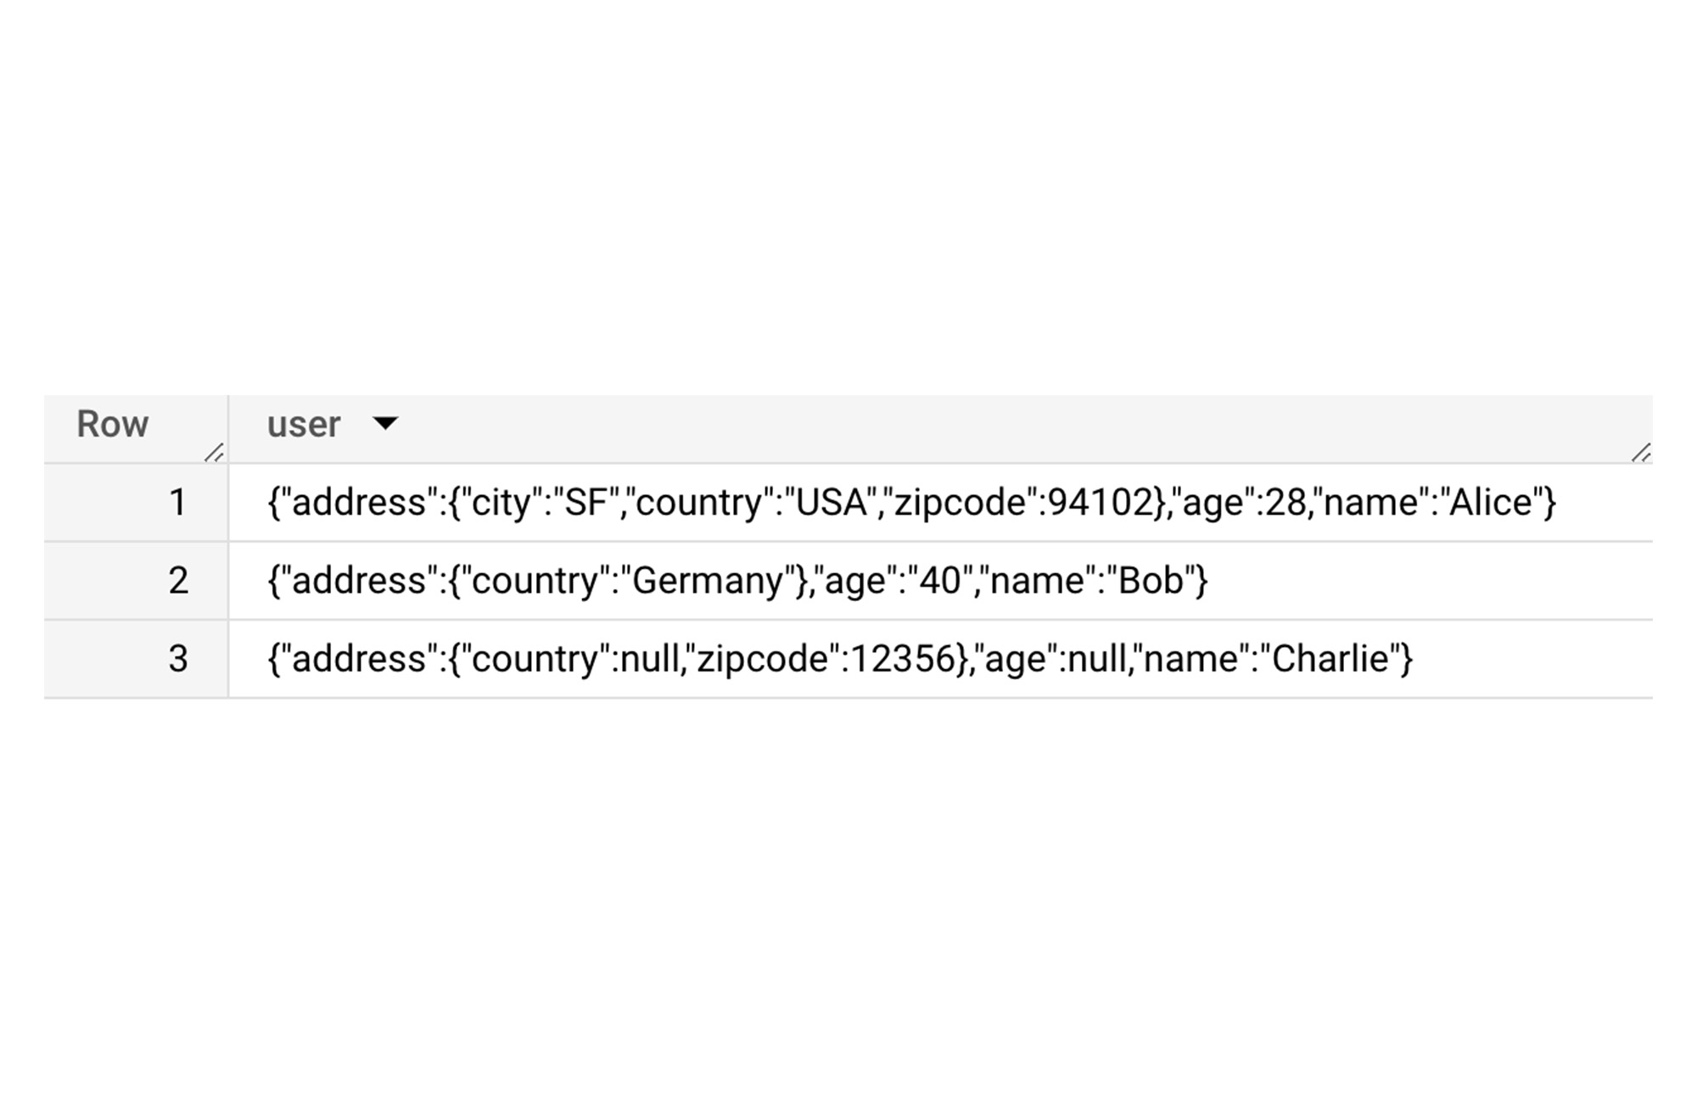
Task: Click the Row column header
Action: tap(111, 424)
